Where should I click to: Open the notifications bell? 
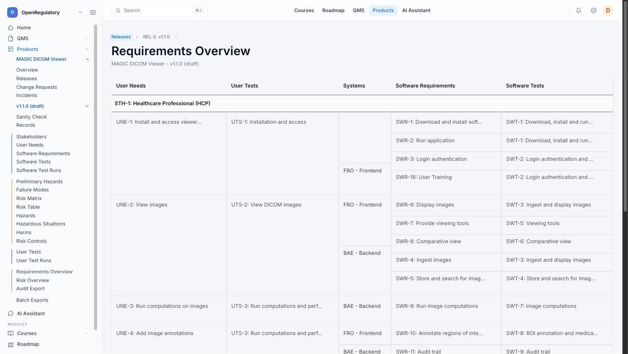tap(579, 10)
